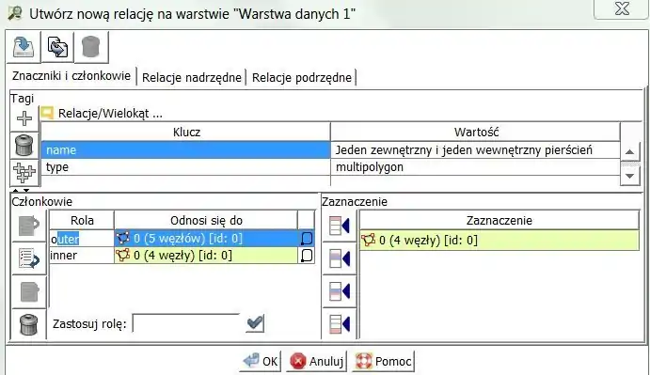Switch to Relacje podrzędne tab

[302, 77]
